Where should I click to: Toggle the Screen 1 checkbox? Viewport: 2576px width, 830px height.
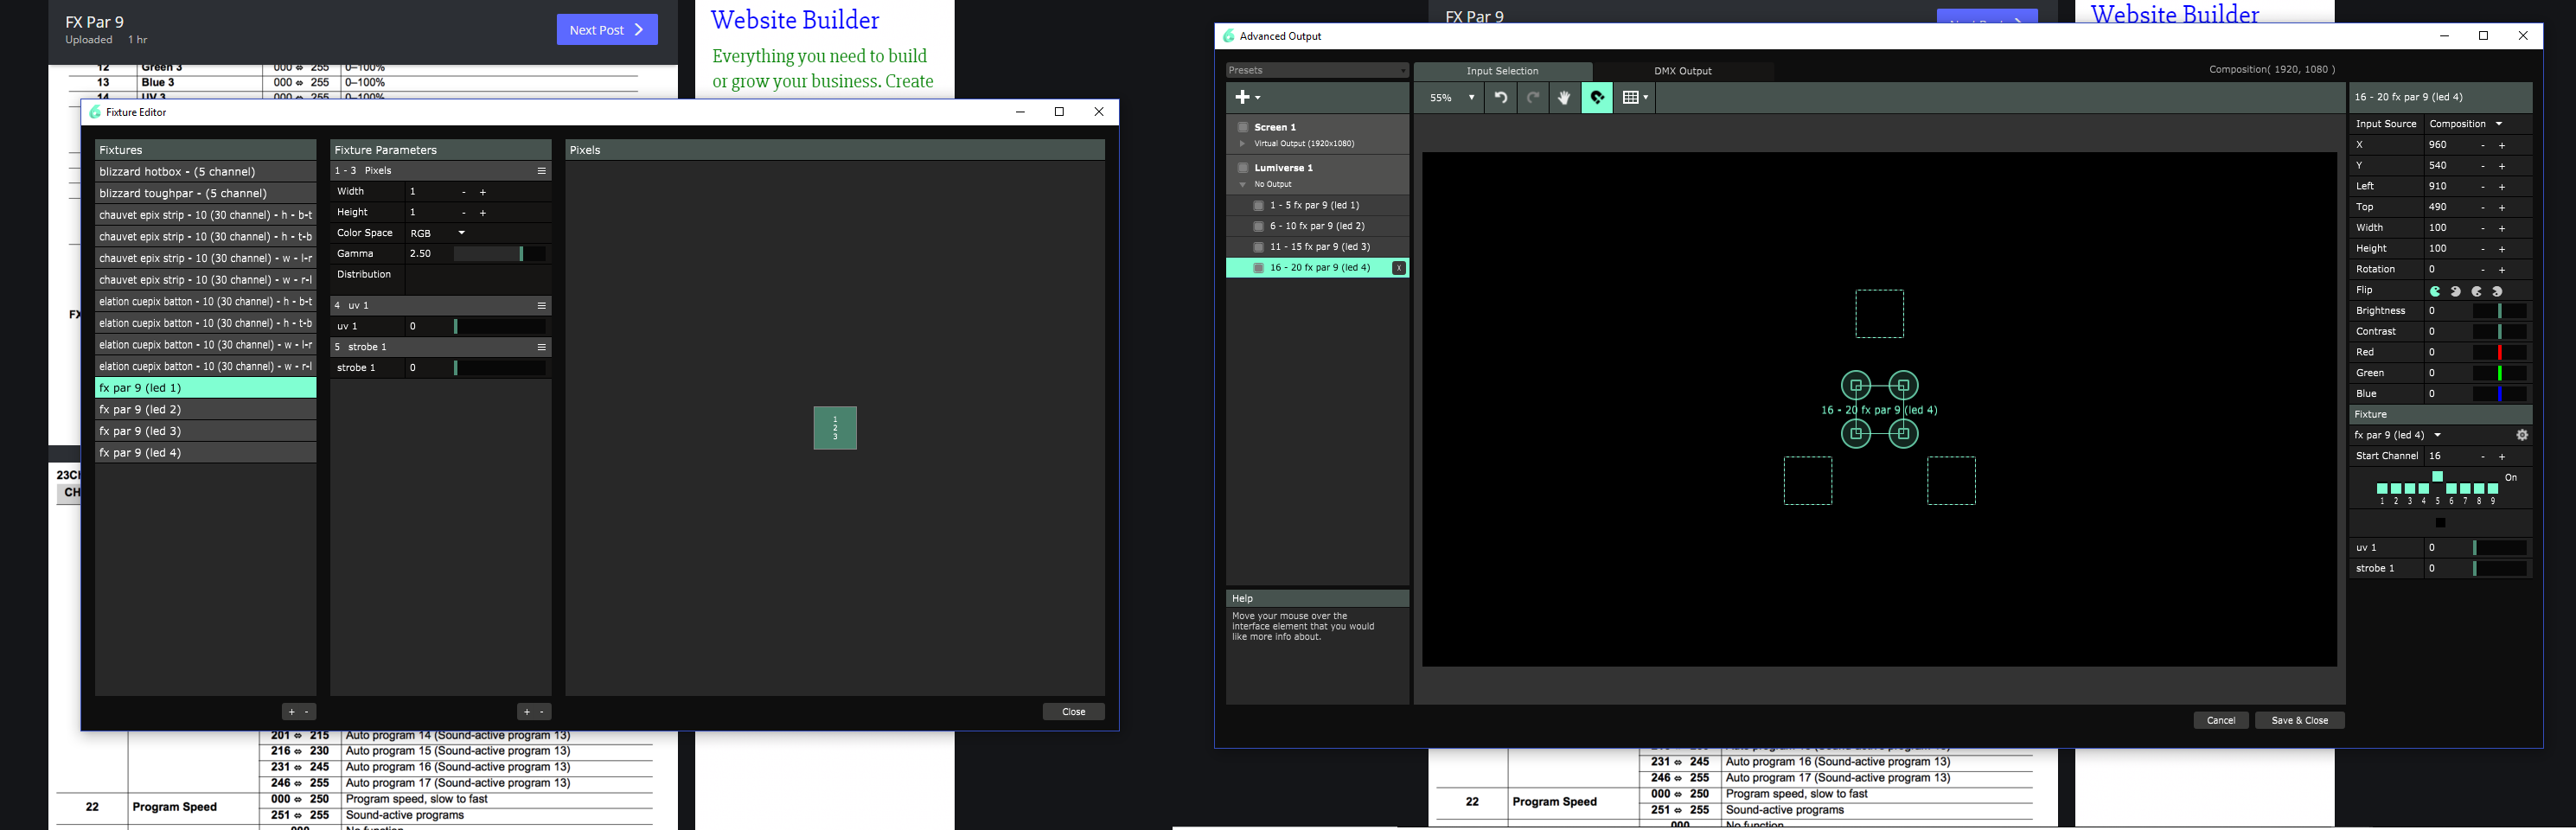pos(1243,127)
